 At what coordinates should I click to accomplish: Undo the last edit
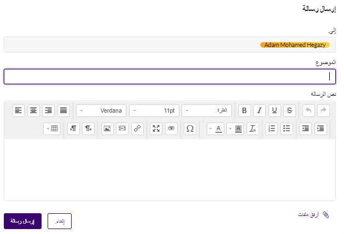pyautogui.click(x=308, y=110)
